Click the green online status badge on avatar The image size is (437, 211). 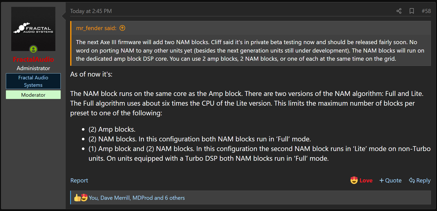coord(33,49)
